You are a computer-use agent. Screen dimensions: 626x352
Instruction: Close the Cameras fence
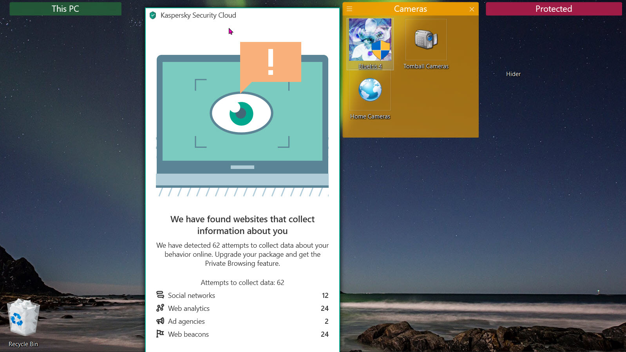click(x=472, y=9)
